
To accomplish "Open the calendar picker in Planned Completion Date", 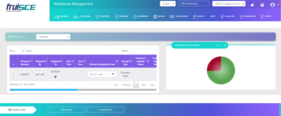I will coord(113,74).
